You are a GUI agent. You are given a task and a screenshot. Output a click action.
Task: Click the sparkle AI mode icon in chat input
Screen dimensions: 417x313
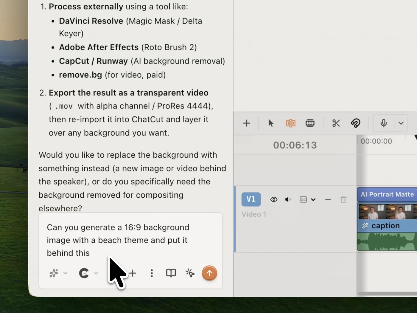click(x=54, y=273)
